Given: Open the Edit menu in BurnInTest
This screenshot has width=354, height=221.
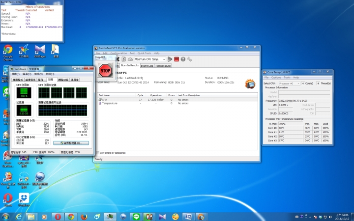Looking at the screenshot, I should pyautogui.click(x=105, y=53).
